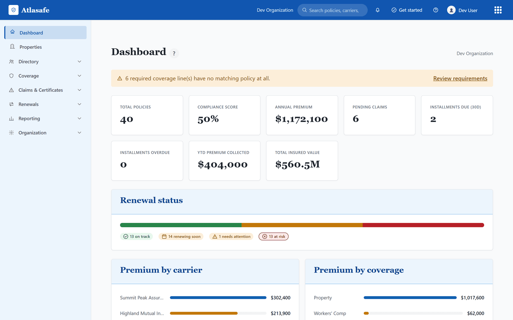
Task: Click the Coverage shield icon
Action: pyautogui.click(x=11, y=76)
